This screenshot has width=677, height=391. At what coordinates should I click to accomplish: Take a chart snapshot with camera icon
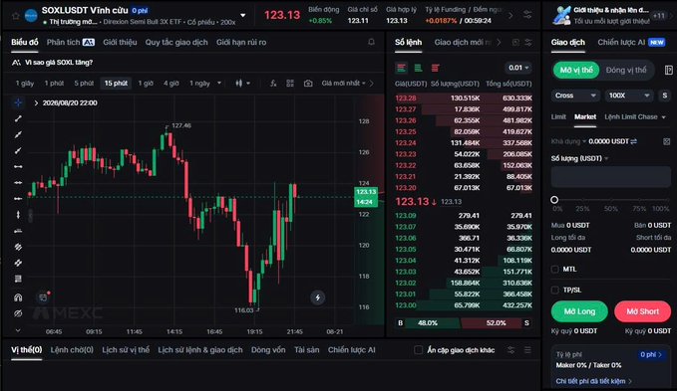[x=308, y=84]
